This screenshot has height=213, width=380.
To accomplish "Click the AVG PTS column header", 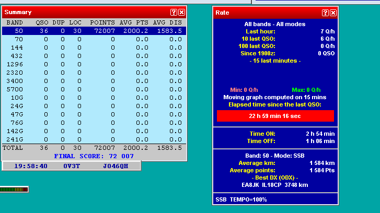I will (x=134, y=22).
